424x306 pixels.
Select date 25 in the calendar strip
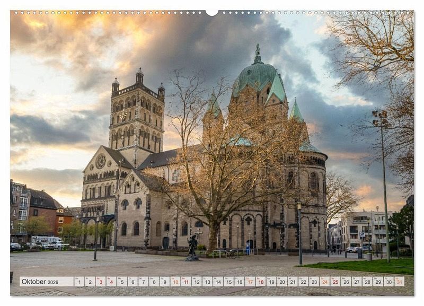pos(335,282)
